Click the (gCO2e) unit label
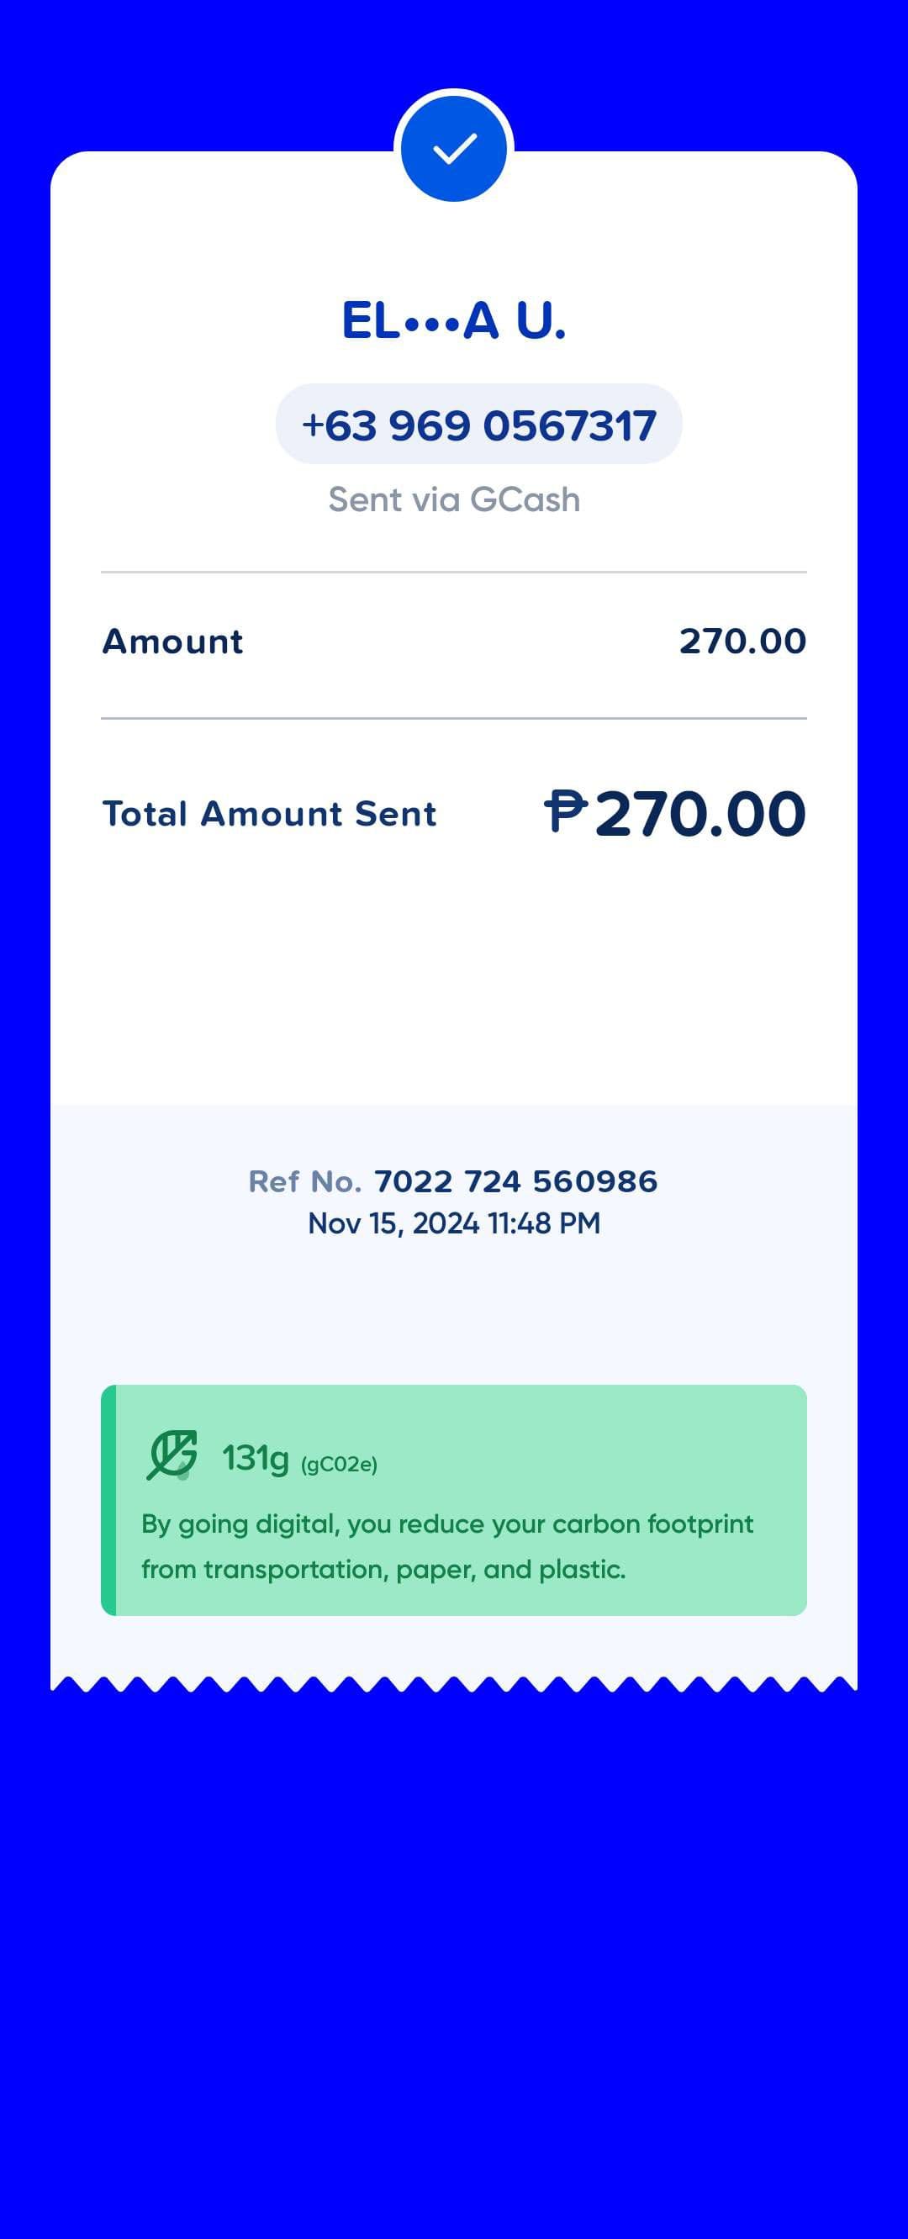This screenshot has width=908, height=2239. (339, 1465)
